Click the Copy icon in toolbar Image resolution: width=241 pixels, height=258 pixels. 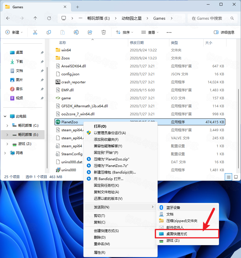[49, 32]
